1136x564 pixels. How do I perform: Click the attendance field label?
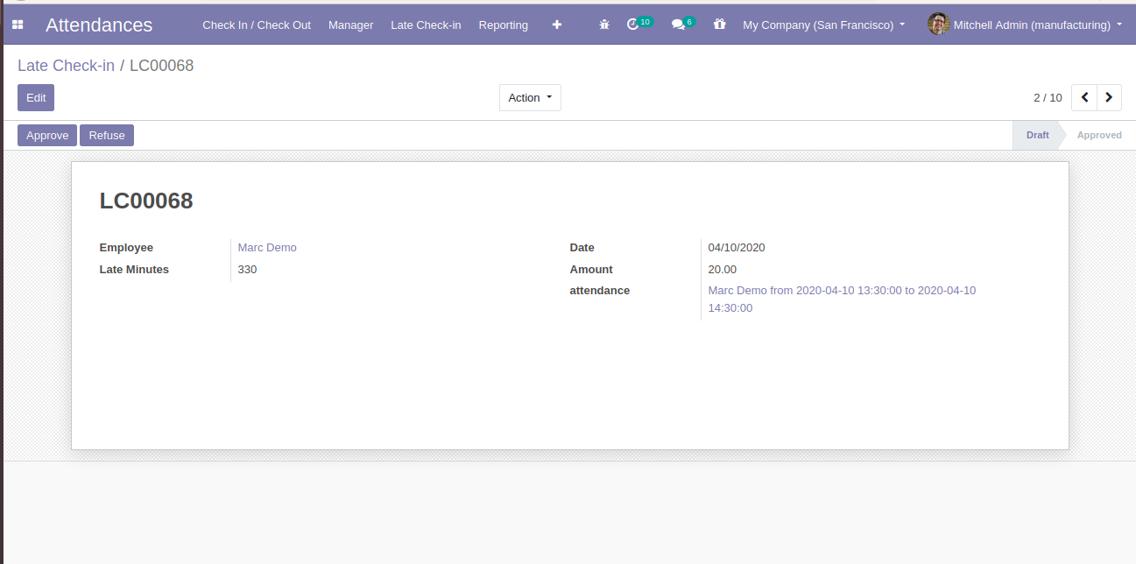(600, 291)
